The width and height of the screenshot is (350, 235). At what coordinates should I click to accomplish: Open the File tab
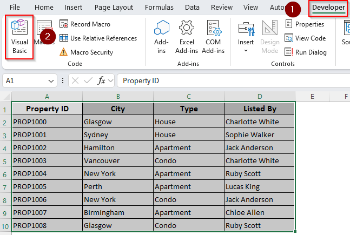[x=15, y=8]
